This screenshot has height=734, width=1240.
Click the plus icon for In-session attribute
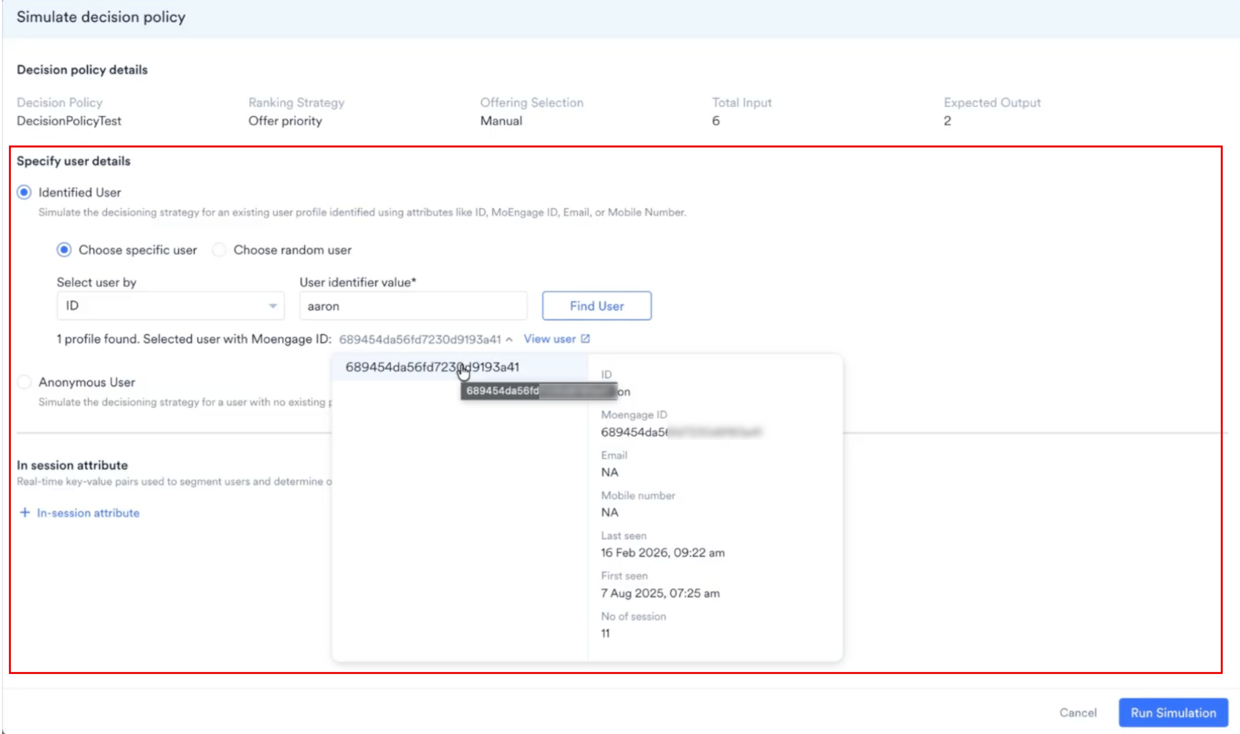(x=24, y=512)
